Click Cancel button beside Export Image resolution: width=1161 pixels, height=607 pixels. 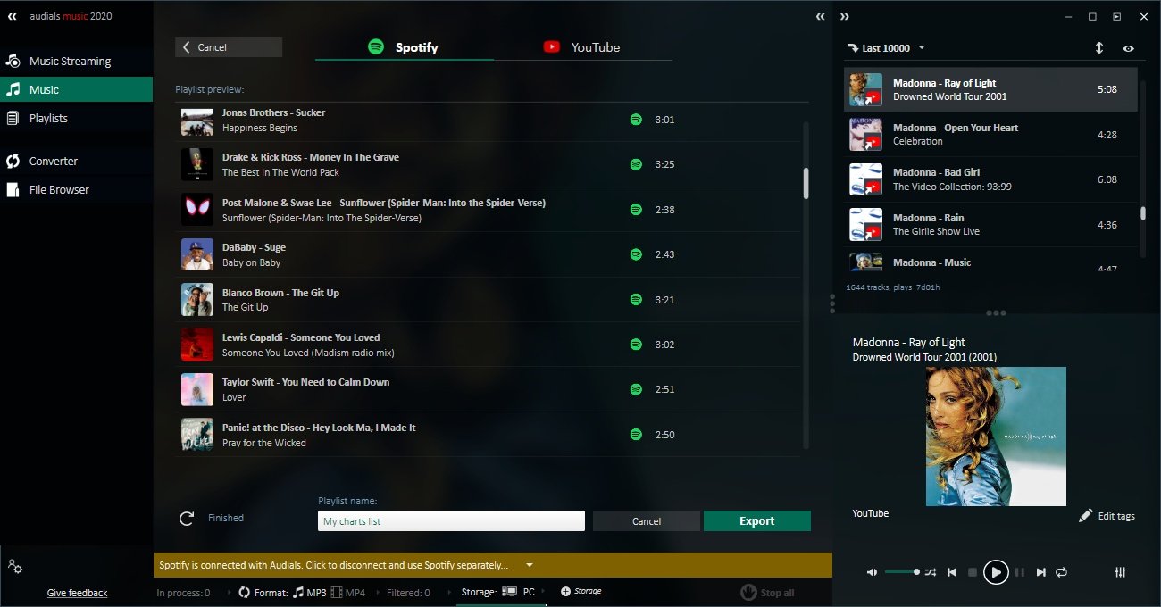647,521
